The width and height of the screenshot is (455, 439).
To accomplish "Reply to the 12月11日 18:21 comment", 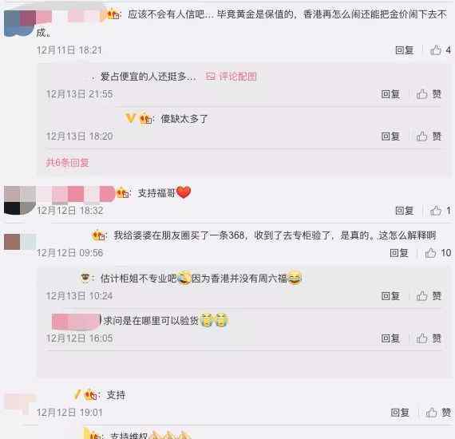I will click(x=404, y=50).
